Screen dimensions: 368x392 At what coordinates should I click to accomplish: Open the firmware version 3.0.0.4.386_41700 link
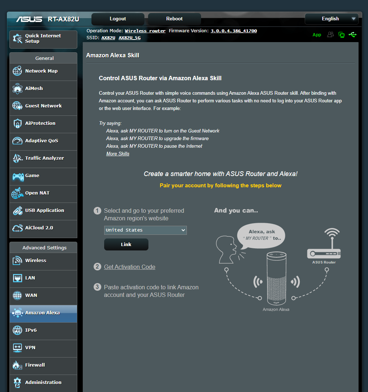234,31
